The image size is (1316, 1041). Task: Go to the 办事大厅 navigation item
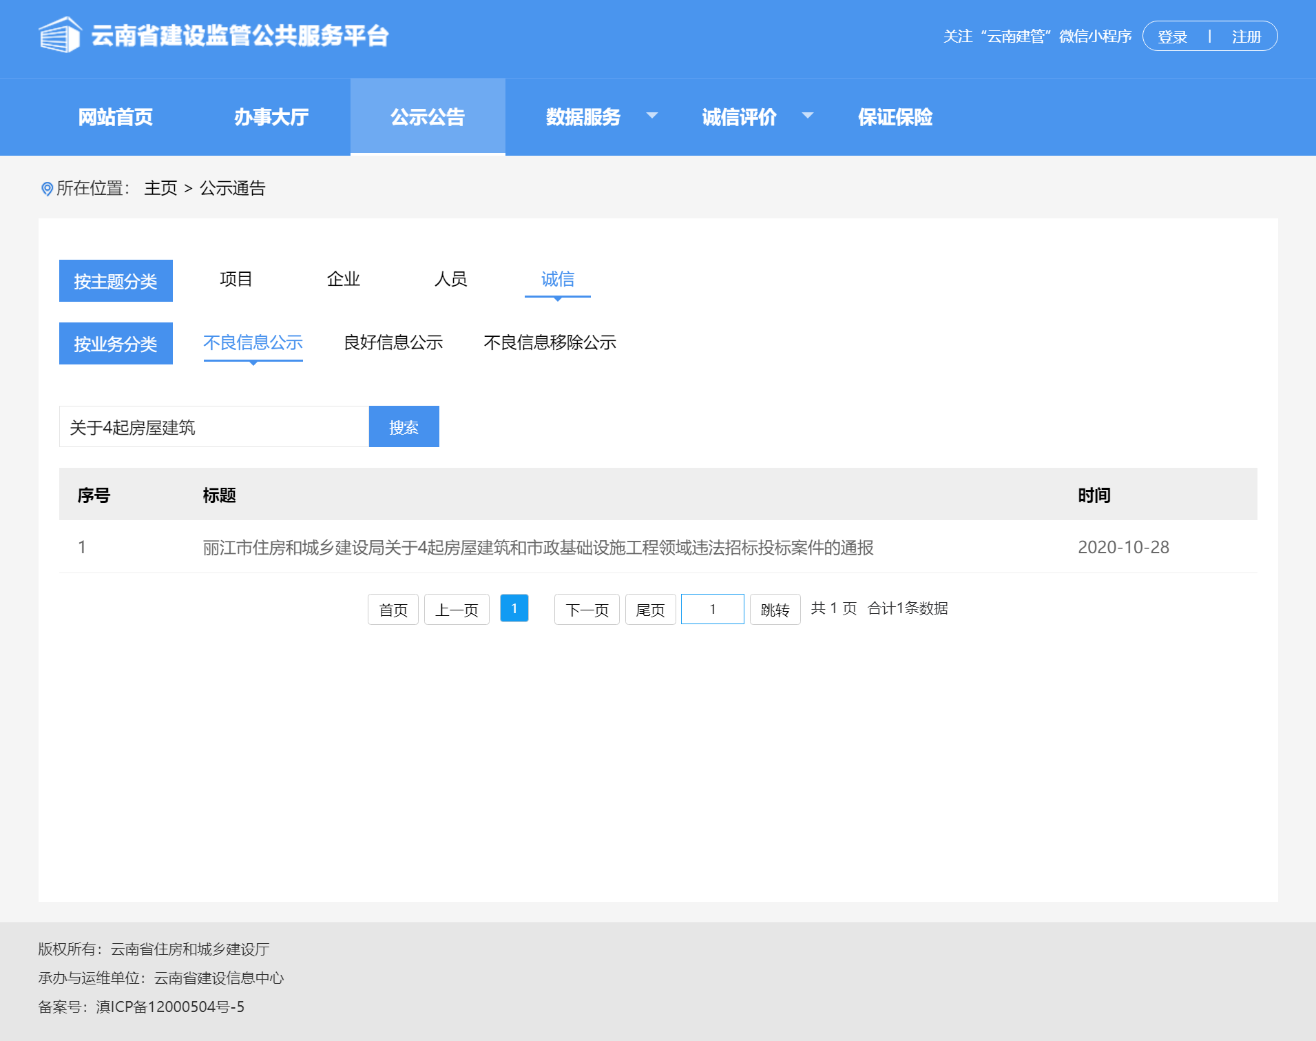coord(271,117)
